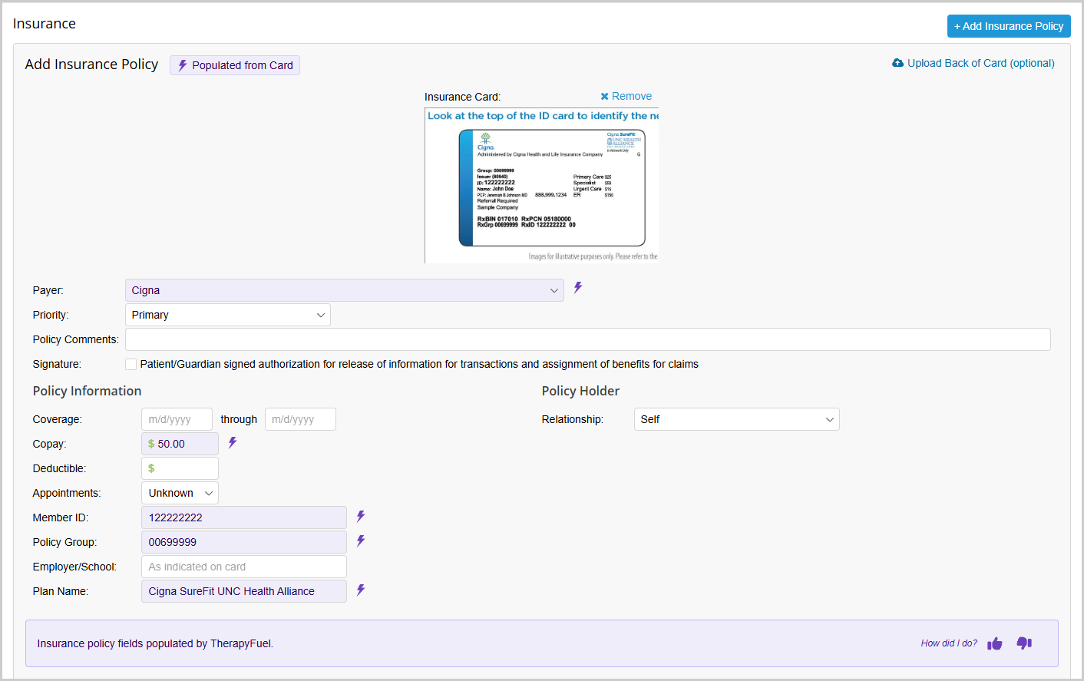The height and width of the screenshot is (681, 1084).
Task: Click the Policy Holder heading
Action: point(580,391)
